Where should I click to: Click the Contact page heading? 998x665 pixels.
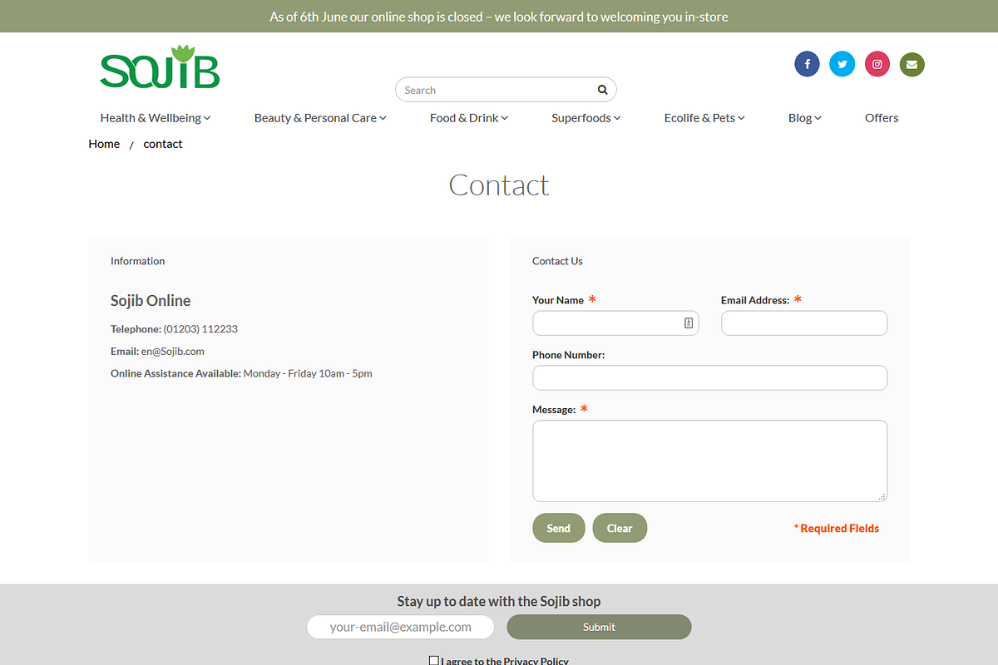point(499,185)
